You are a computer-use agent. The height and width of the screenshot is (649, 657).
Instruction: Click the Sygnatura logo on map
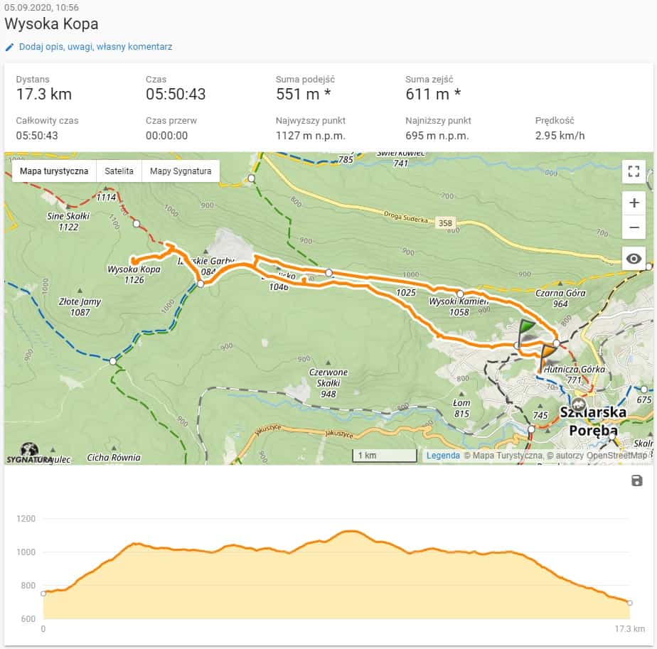[29, 454]
